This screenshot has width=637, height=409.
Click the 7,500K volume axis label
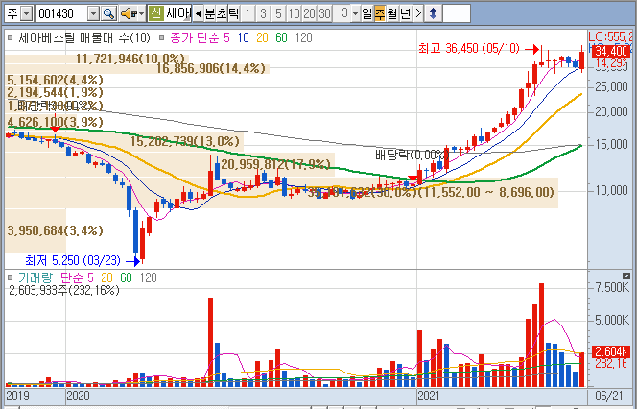(612, 287)
